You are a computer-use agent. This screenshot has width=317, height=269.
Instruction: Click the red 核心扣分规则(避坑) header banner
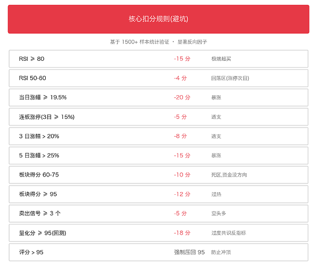(158, 19)
